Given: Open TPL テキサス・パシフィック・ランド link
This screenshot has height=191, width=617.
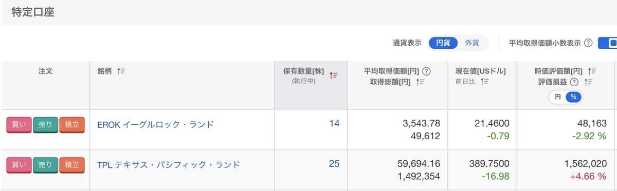Looking at the screenshot, I should tap(169, 165).
